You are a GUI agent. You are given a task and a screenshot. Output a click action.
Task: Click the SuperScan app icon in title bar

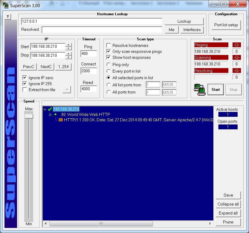point(6,5)
